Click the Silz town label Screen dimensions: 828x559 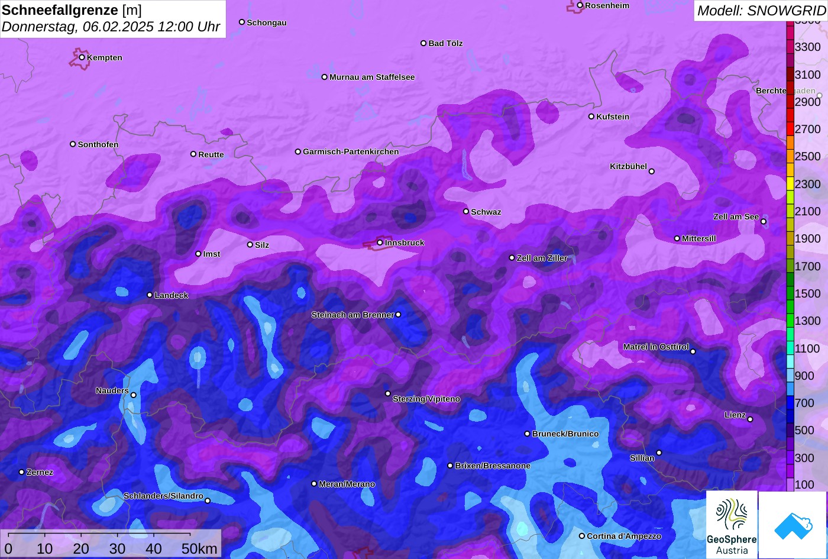(262, 245)
